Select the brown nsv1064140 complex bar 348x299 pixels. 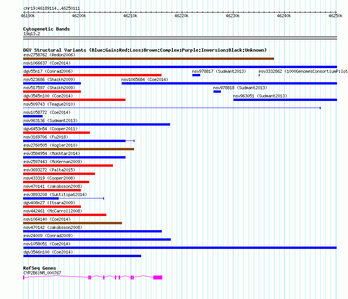tap(73, 223)
